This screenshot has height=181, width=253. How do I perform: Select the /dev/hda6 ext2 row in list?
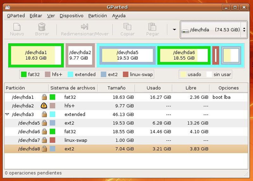(95, 131)
